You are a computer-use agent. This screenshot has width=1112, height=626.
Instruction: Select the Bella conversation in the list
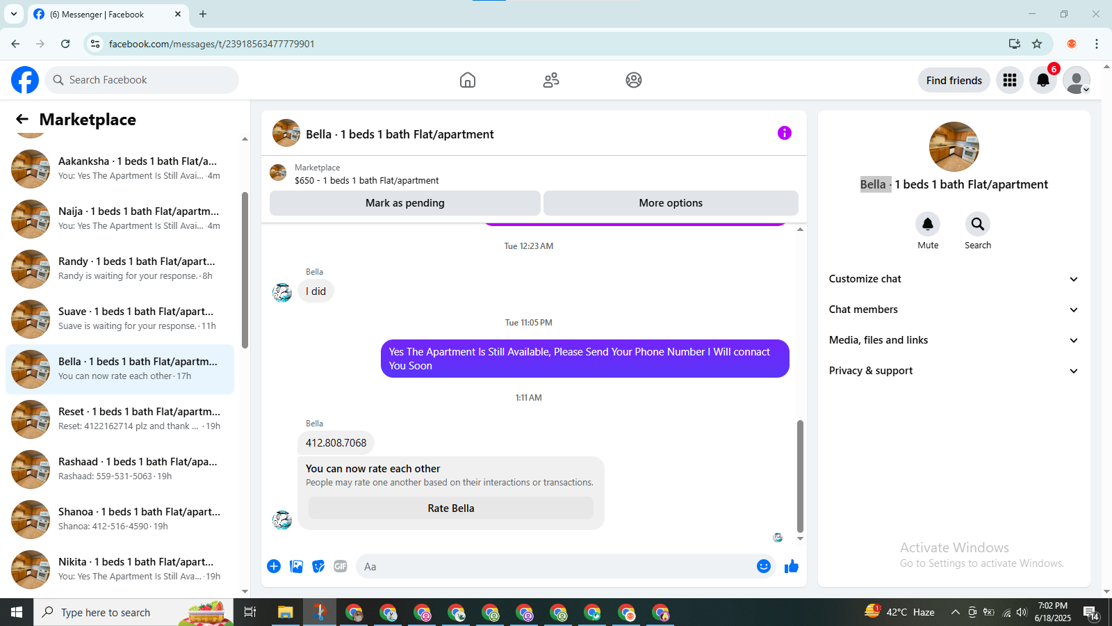[x=120, y=369]
